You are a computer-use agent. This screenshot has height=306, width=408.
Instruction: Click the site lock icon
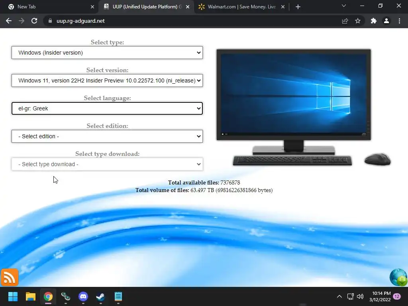pos(50,21)
